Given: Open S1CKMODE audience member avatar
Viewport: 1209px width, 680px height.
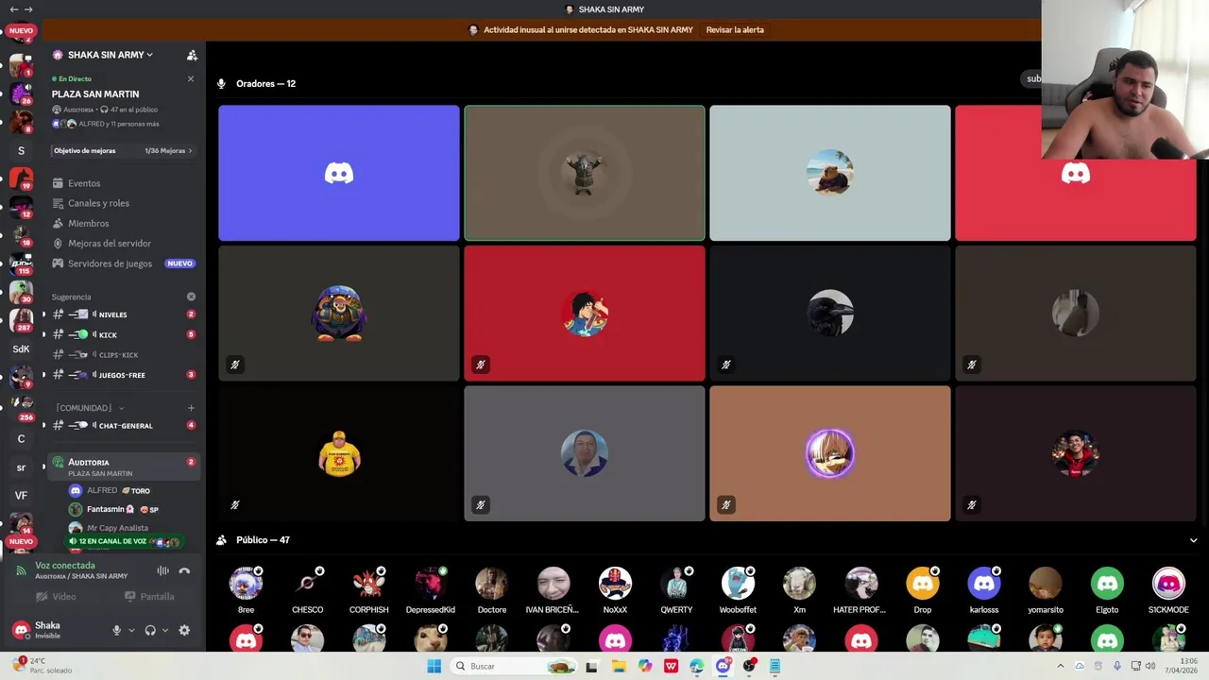Looking at the screenshot, I should tap(1168, 584).
